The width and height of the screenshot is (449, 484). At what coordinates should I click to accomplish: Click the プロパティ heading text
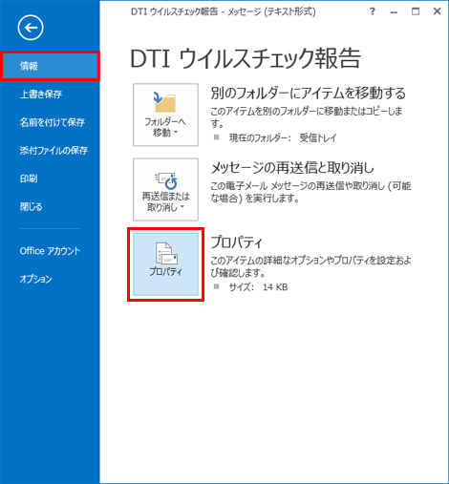point(237,242)
